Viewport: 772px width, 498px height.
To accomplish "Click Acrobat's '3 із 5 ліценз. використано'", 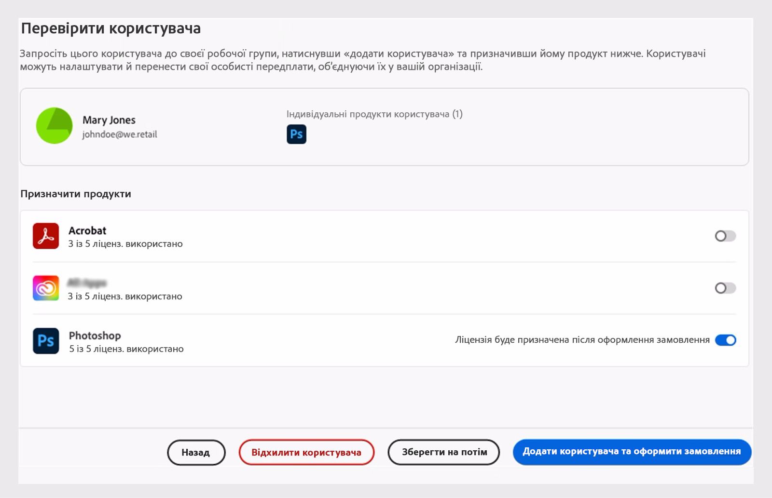I will pyautogui.click(x=125, y=243).
